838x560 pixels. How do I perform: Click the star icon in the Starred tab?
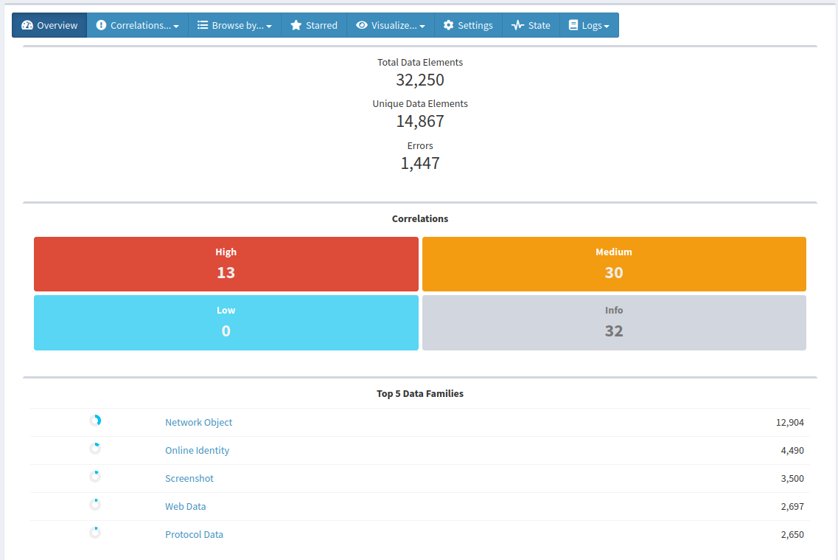[296, 25]
